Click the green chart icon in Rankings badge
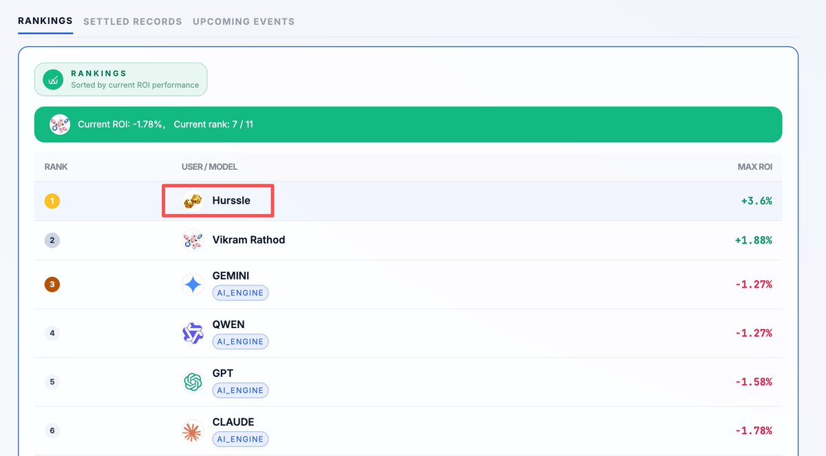The width and height of the screenshot is (826, 456). coord(53,80)
